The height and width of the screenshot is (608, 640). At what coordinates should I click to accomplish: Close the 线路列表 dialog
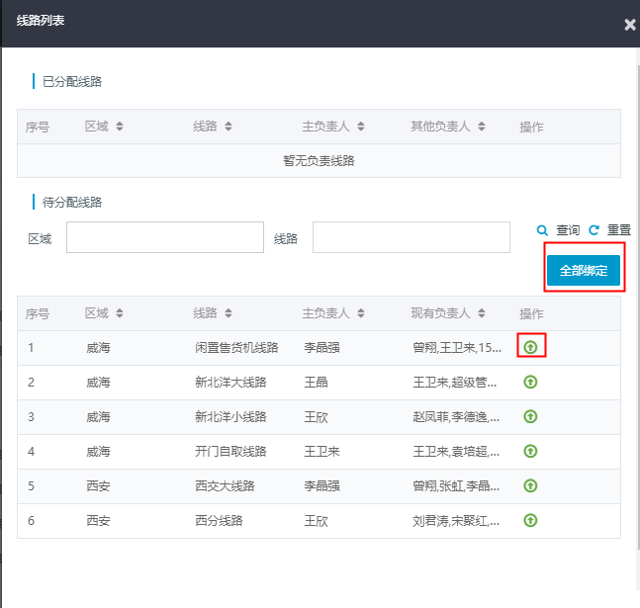[x=630, y=25]
